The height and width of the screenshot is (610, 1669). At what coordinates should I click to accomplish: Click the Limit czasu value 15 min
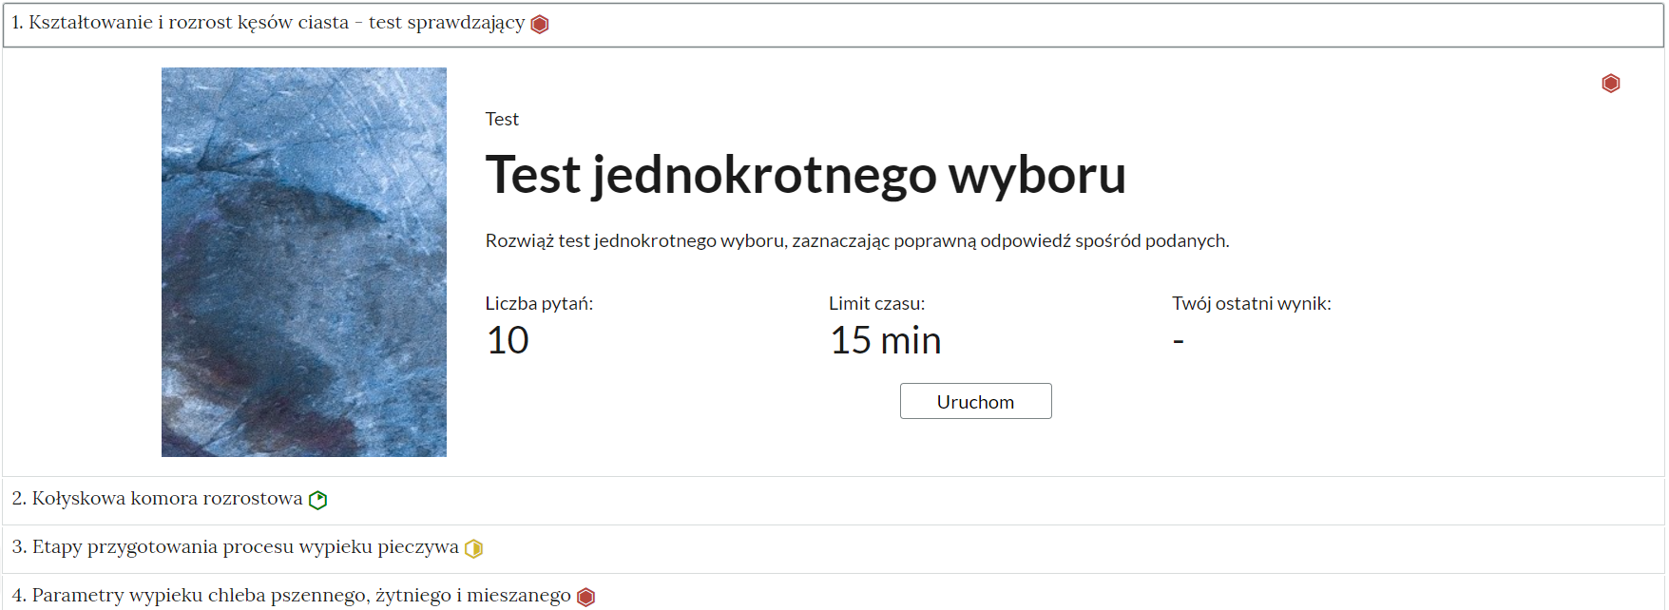(x=886, y=340)
